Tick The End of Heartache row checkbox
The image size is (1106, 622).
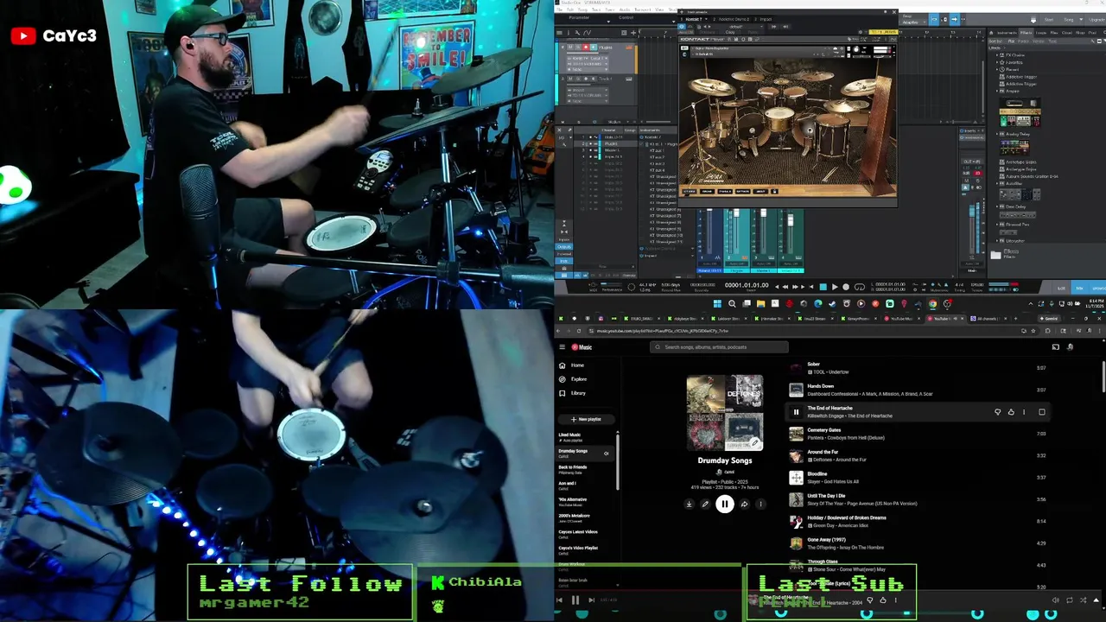tap(1041, 412)
